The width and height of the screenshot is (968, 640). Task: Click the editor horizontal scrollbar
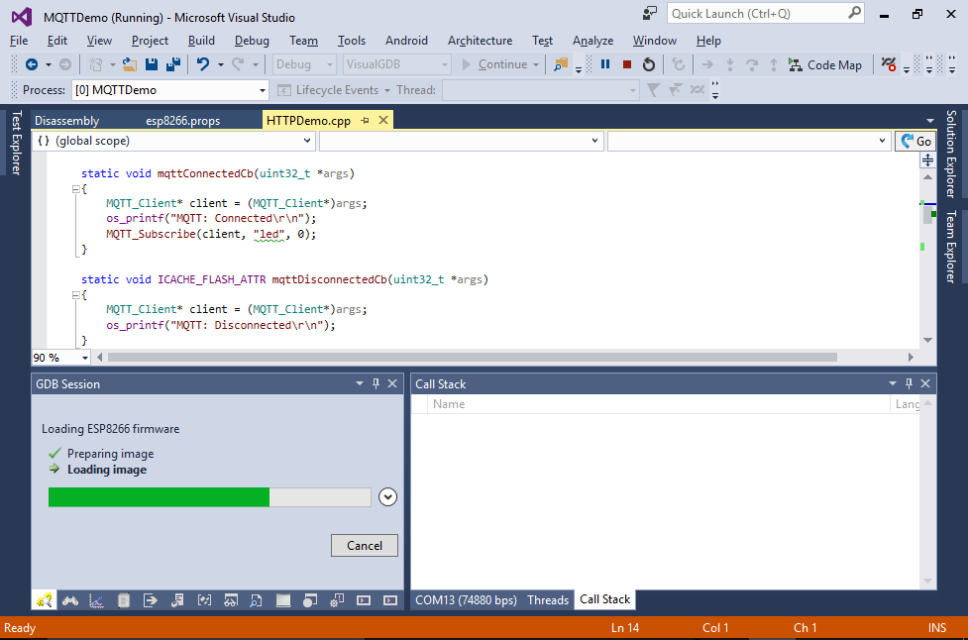coord(473,358)
